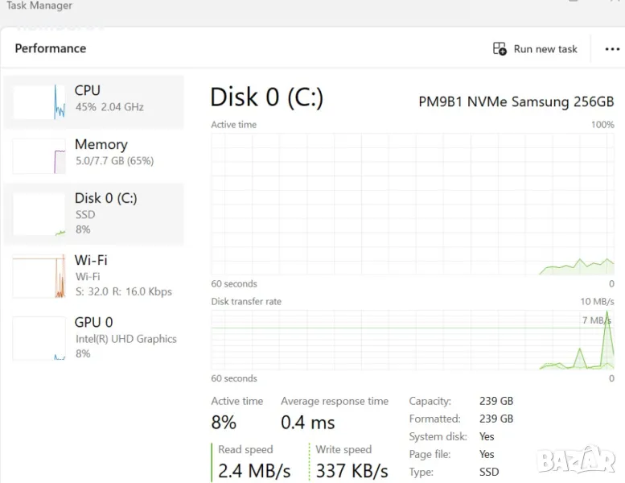Screen dimensions: 625x483
Task: Open the Wi-Fi performance entry
Action: (123, 275)
